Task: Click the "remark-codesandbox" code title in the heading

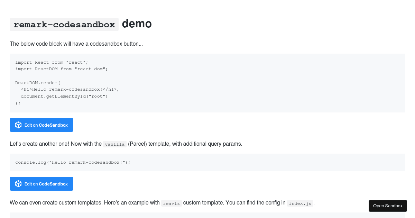Action: pyautogui.click(x=64, y=25)
